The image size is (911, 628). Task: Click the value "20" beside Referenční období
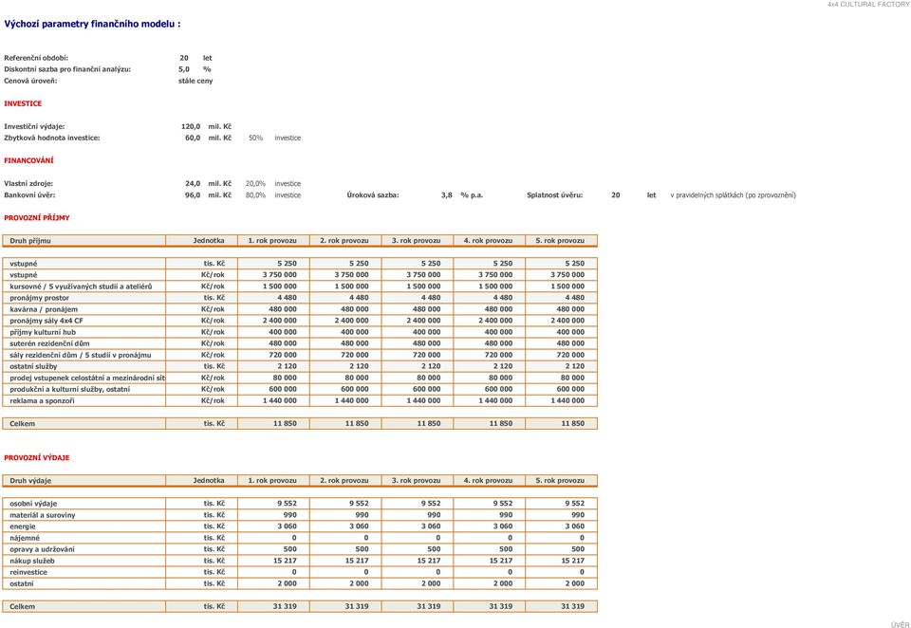pos(184,58)
